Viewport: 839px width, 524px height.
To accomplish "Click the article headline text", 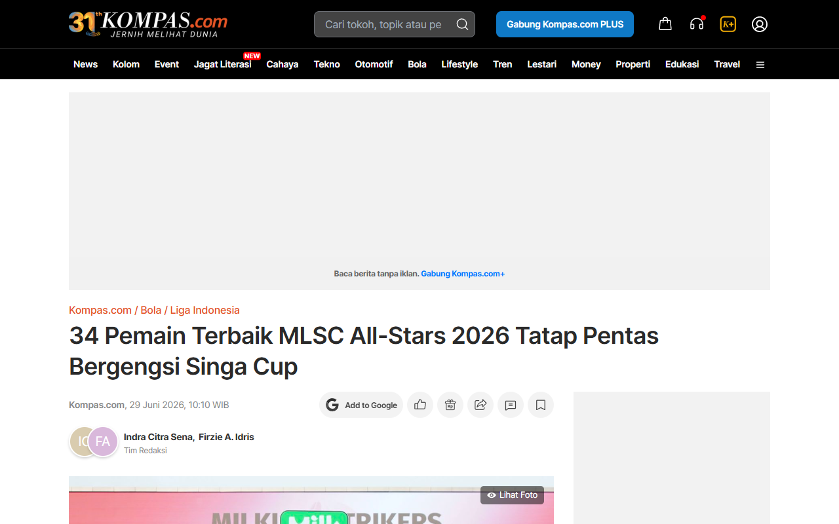I will point(364,350).
